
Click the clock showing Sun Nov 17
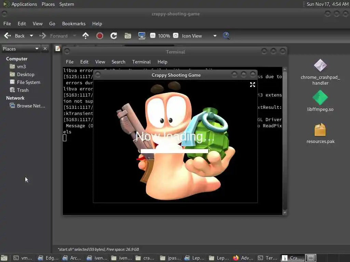click(327, 4)
